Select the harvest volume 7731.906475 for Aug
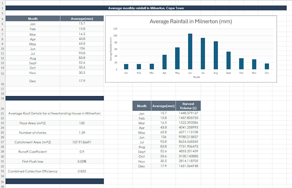 pyautogui.click(x=188, y=146)
